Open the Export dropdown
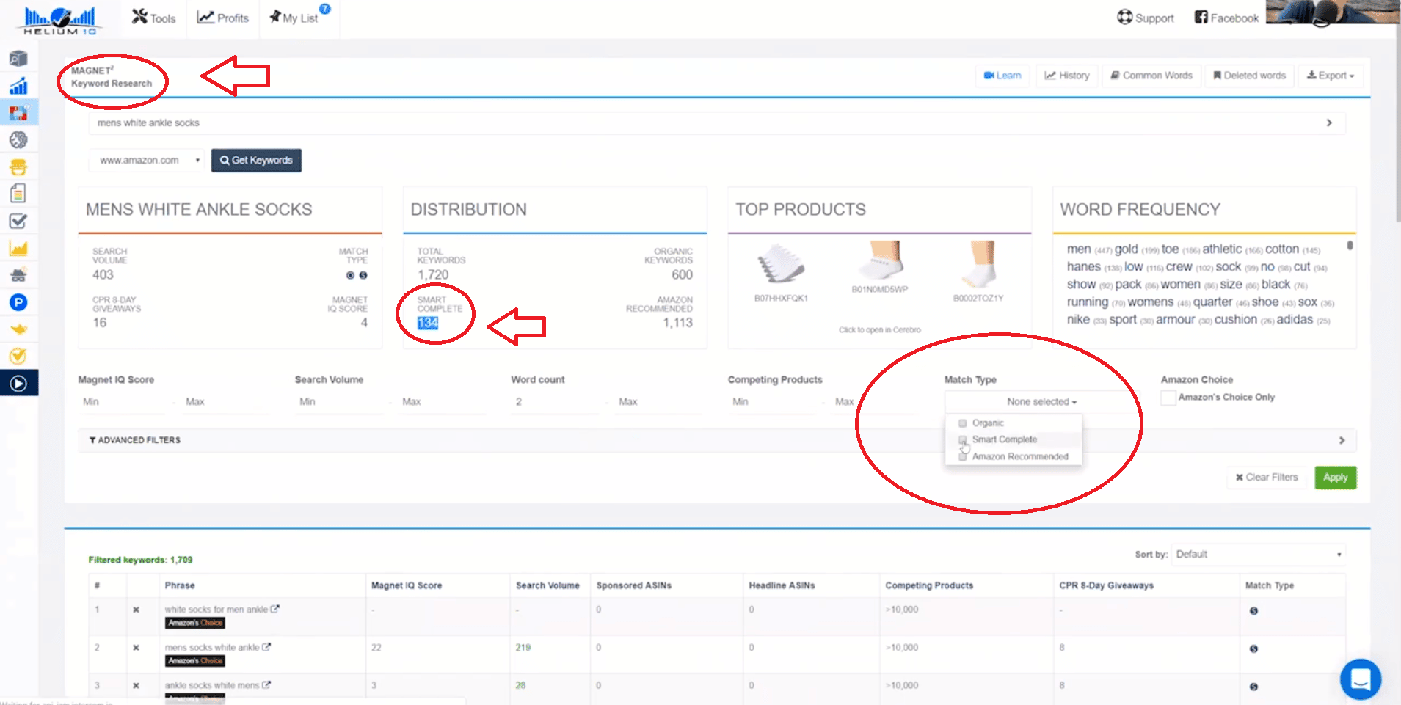This screenshot has width=1401, height=705. 1331,76
